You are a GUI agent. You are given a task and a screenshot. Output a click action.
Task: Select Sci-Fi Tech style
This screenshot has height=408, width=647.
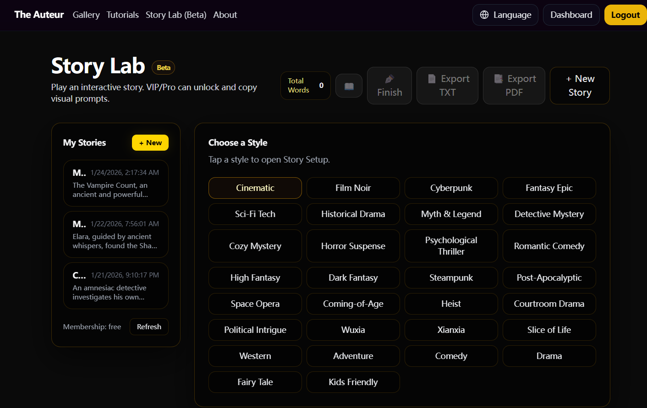point(255,214)
